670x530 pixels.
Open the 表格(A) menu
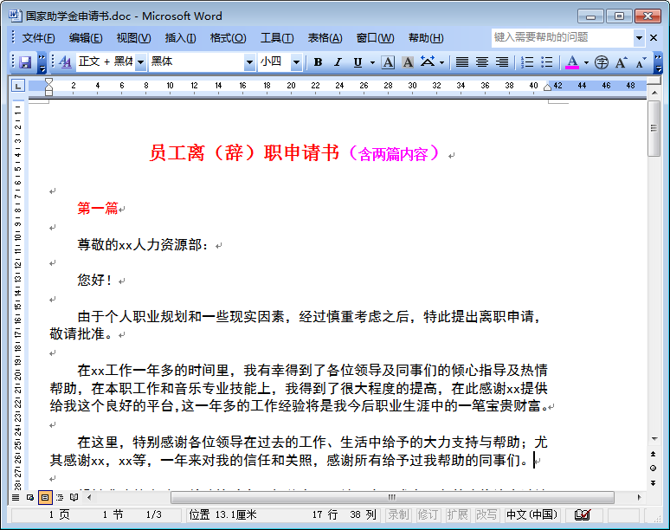[325, 38]
